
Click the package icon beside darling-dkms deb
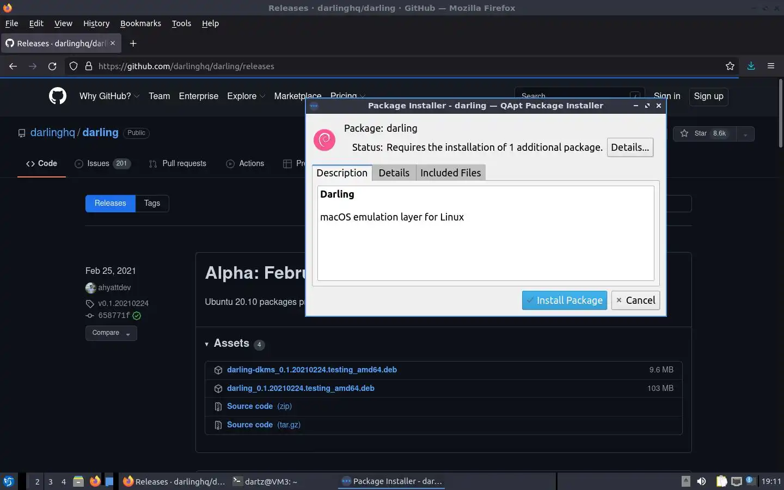coord(218,370)
